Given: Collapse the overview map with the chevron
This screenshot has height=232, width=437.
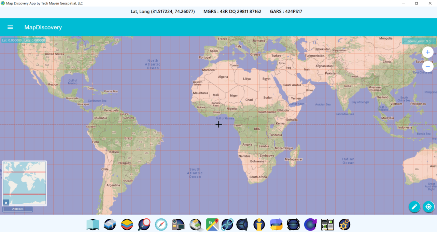Looking at the screenshot, I should pyautogui.click(x=5, y=202).
